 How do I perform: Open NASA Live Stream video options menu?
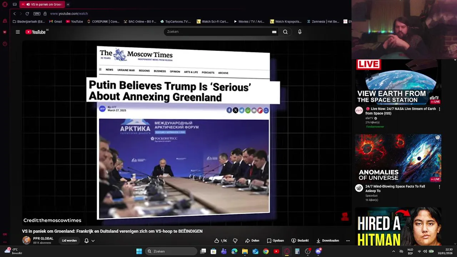click(440, 109)
